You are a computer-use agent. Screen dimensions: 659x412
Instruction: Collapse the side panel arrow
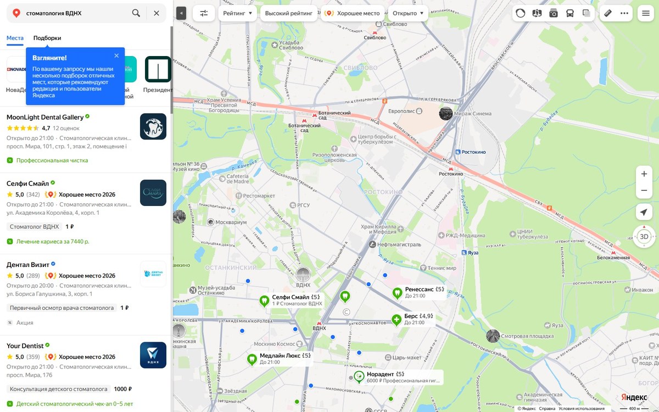pyautogui.click(x=182, y=13)
